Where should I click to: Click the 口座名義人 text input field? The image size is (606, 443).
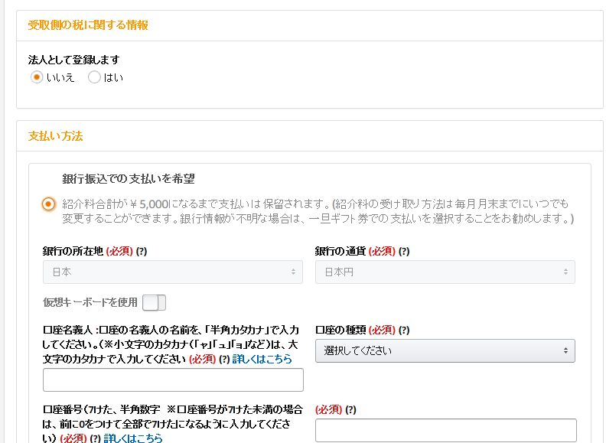tap(173, 379)
